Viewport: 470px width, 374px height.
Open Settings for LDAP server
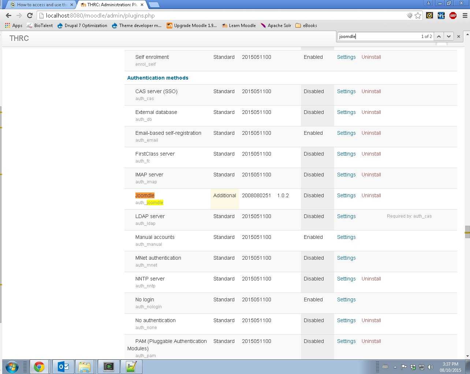click(x=346, y=216)
